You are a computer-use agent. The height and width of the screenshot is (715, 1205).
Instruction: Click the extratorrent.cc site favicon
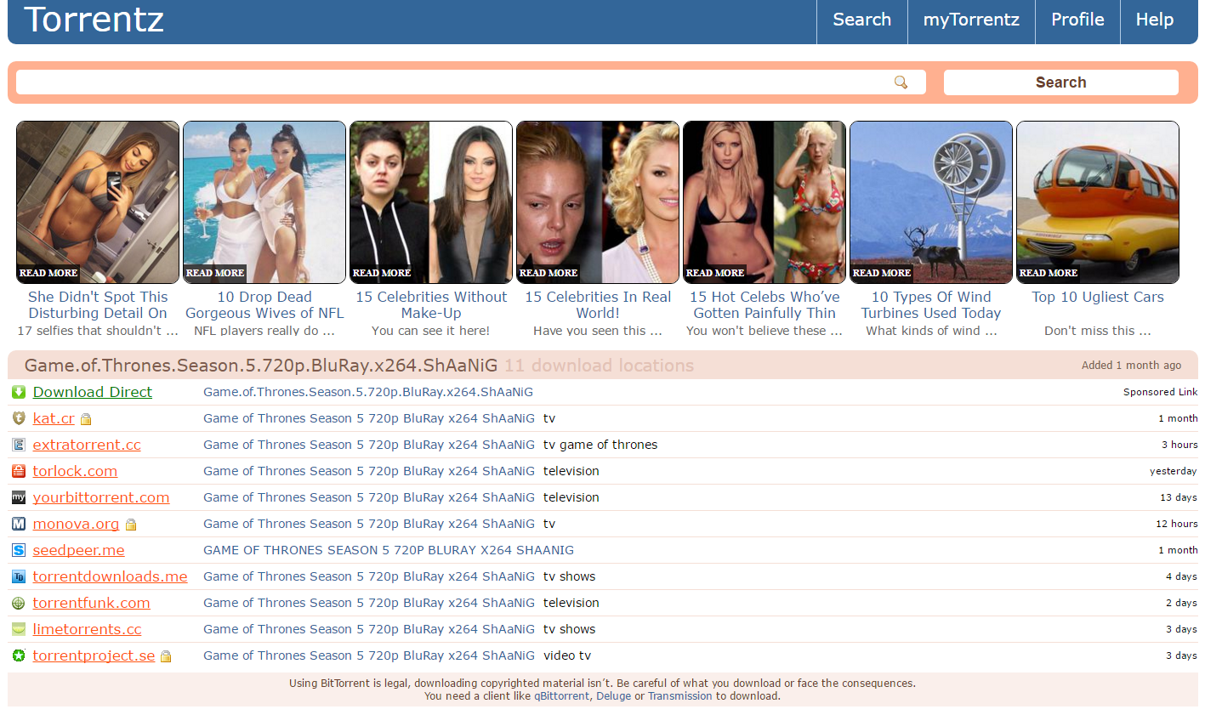click(19, 445)
